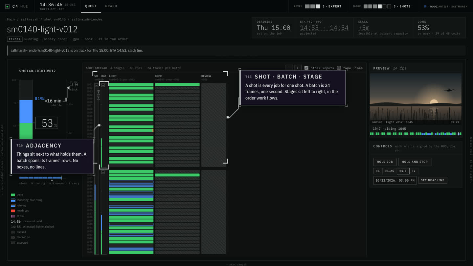Click the RENDER tag under the job title
This screenshot has width=473, height=266.
pos(15,39)
